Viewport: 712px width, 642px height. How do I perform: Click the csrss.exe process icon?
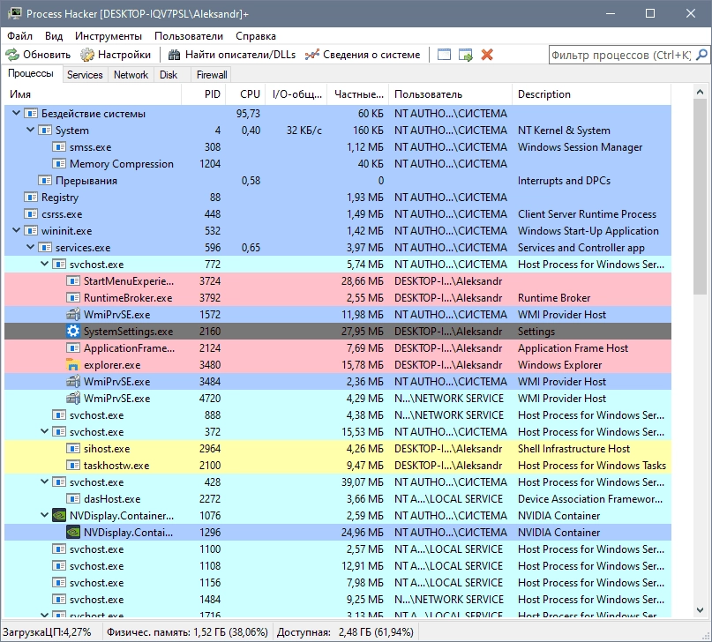(x=30, y=214)
